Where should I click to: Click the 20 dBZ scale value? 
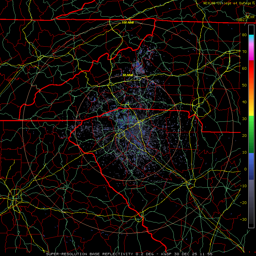[x=244, y=135]
